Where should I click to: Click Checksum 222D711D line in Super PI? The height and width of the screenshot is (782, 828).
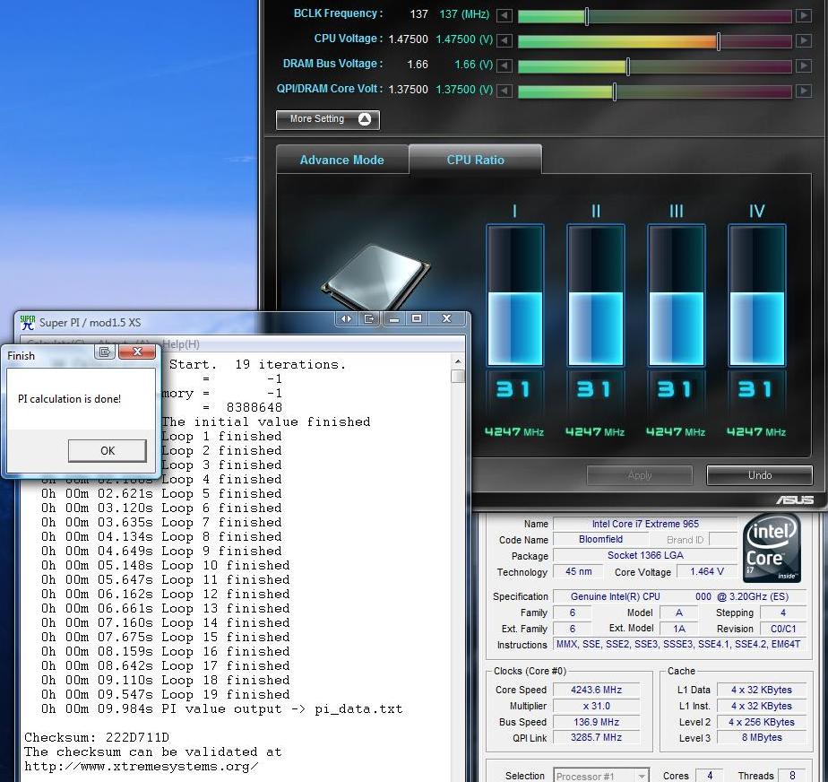(x=96, y=737)
